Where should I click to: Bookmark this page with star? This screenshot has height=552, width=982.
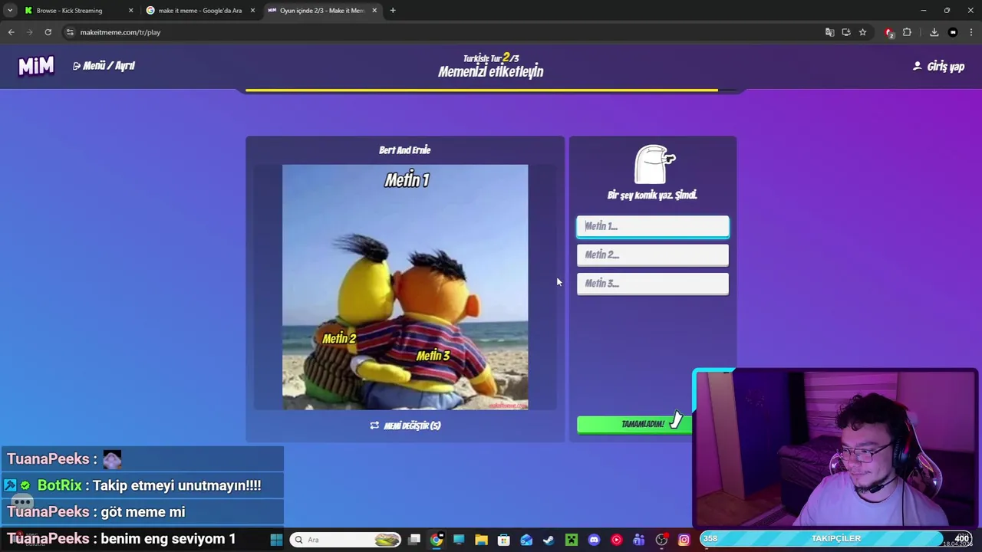(862, 32)
